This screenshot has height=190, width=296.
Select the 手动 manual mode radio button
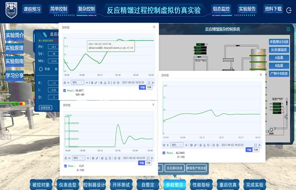click(x=40, y=69)
